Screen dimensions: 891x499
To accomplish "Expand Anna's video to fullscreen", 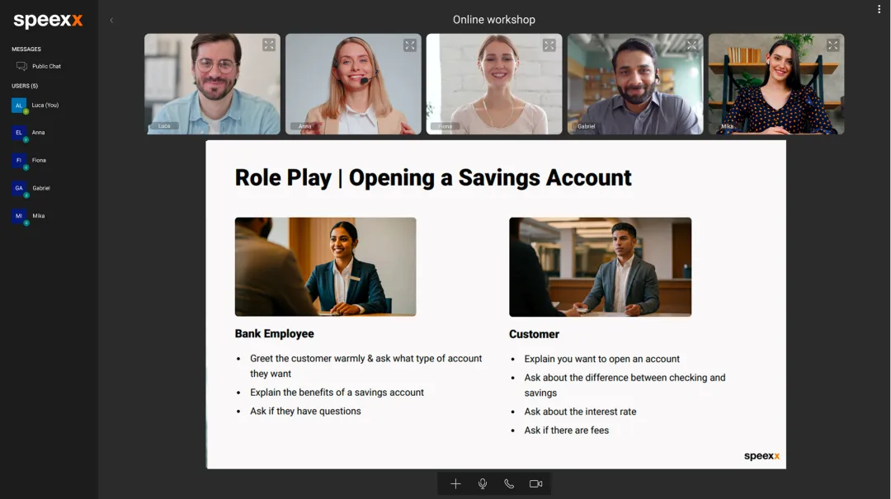I will pyautogui.click(x=410, y=45).
